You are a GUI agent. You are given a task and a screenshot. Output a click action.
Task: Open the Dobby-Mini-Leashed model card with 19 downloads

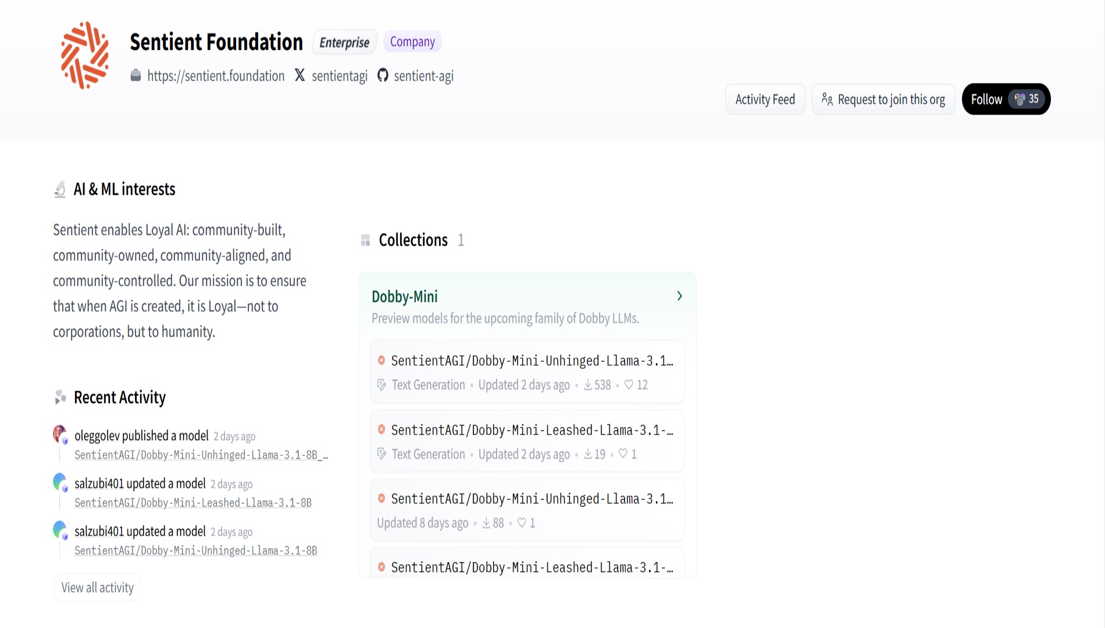point(527,441)
